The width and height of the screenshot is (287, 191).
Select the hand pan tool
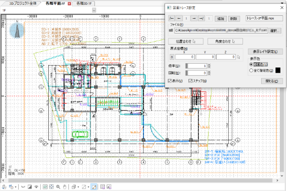click(65, 187)
